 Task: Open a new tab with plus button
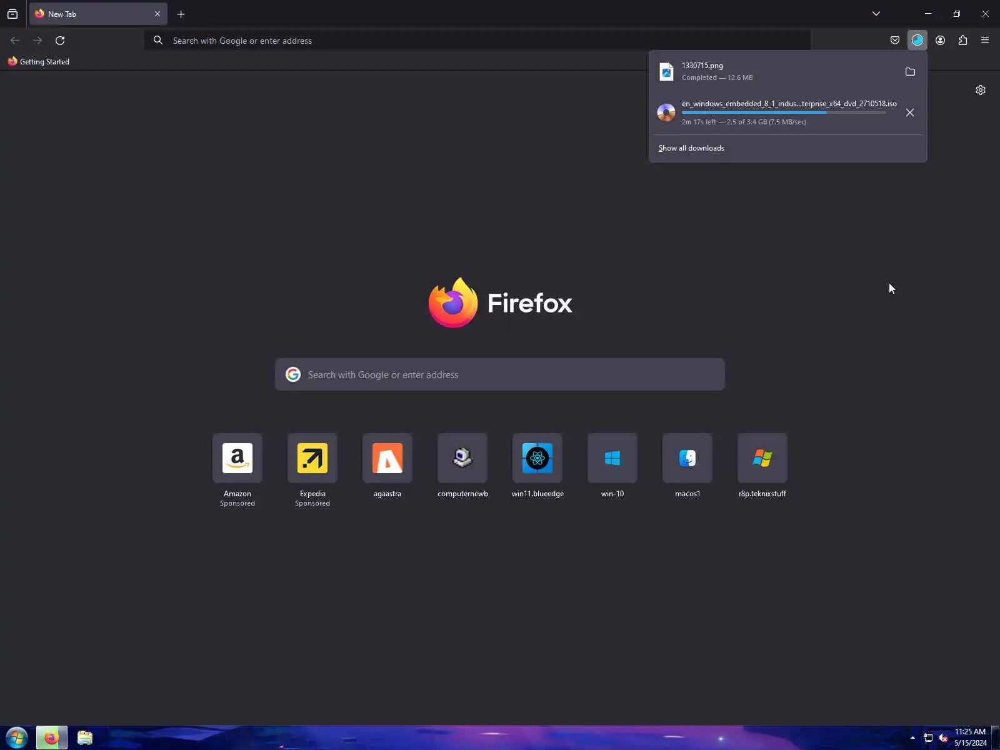tap(181, 14)
